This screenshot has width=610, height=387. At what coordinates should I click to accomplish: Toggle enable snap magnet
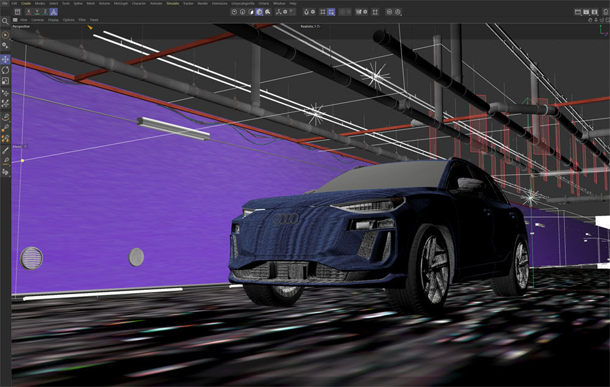(306, 12)
